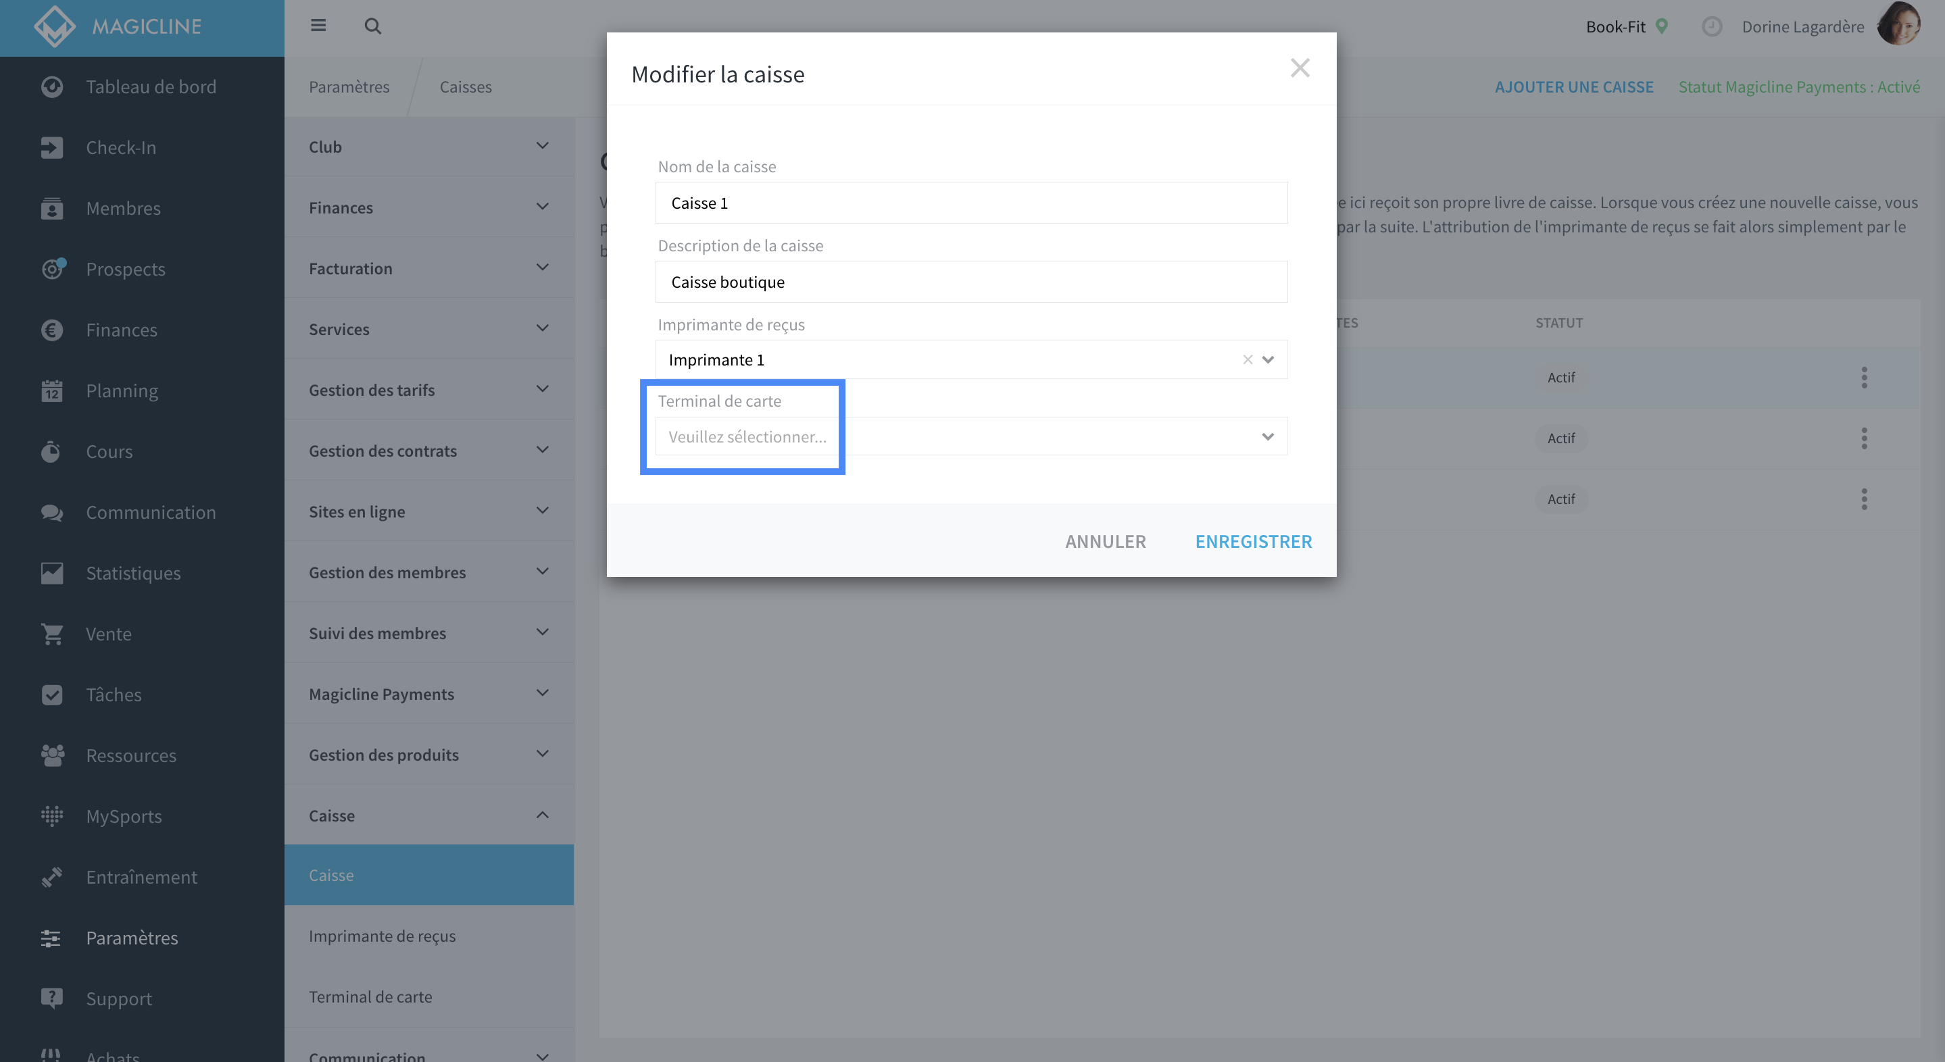Open Dorine Lagardère profile avatar
This screenshot has width=1945, height=1062.
point(1898,25)
